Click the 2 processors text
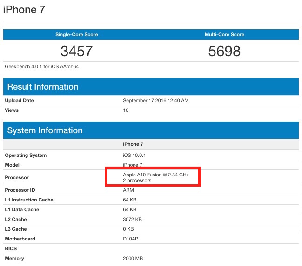 pos(137,180)
